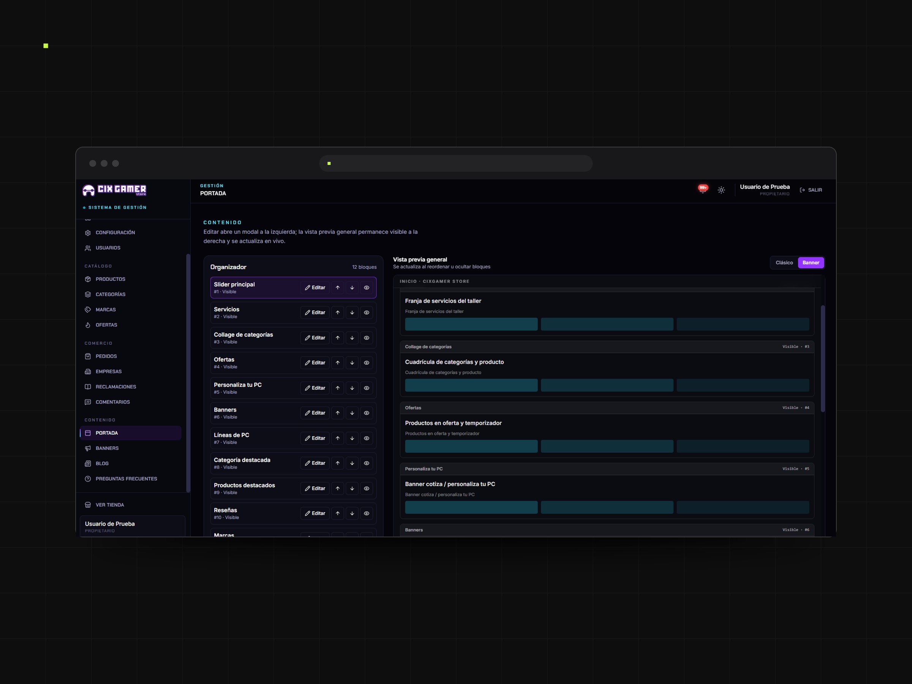Click the SALIR logout button
912x684 pixels.
[x=811, y=190]
